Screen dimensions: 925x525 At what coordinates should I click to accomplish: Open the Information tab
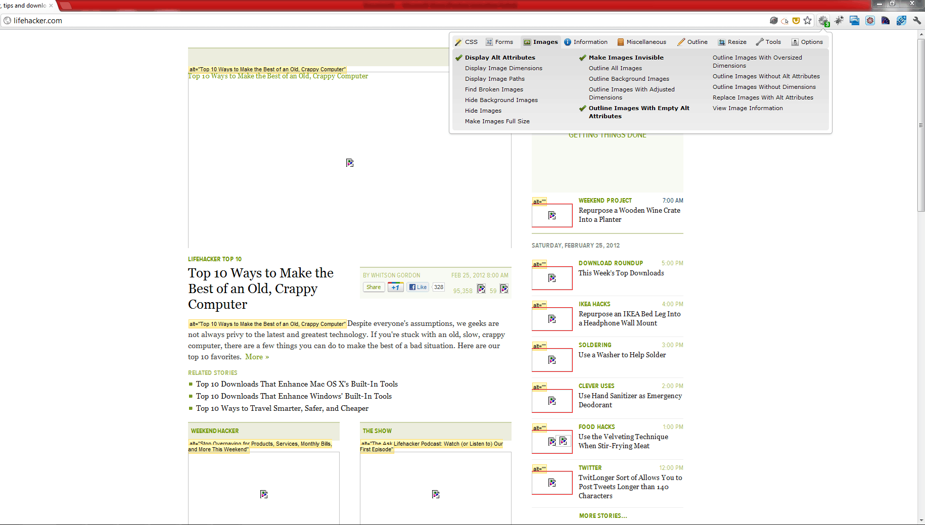click(586, 42)
